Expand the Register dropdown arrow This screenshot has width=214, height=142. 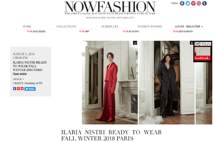[x=202, y=27]
